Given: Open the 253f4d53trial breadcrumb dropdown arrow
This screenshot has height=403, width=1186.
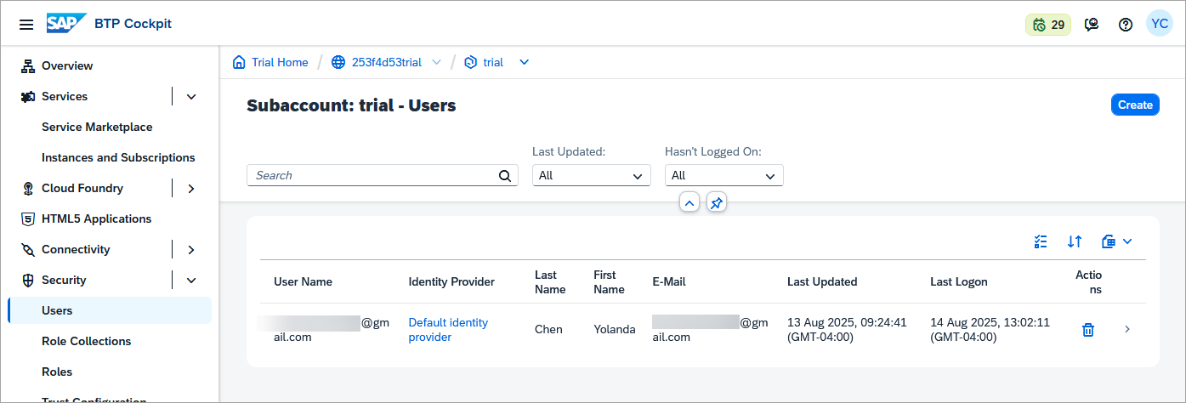Looking at the screenshot, I should pos(436,62).
